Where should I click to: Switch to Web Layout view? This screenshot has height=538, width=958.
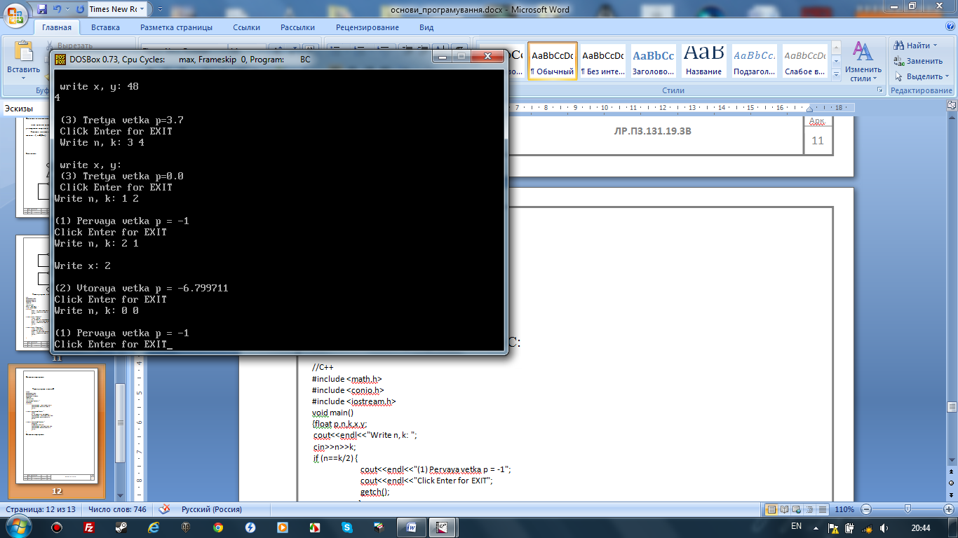click(798, 509)
